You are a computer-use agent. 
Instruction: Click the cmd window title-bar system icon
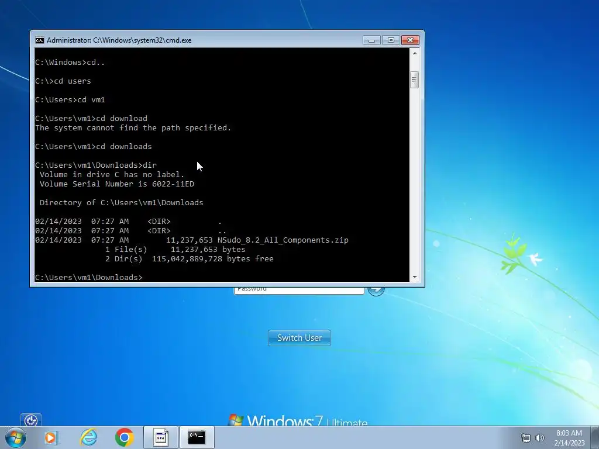coord(40,40)
